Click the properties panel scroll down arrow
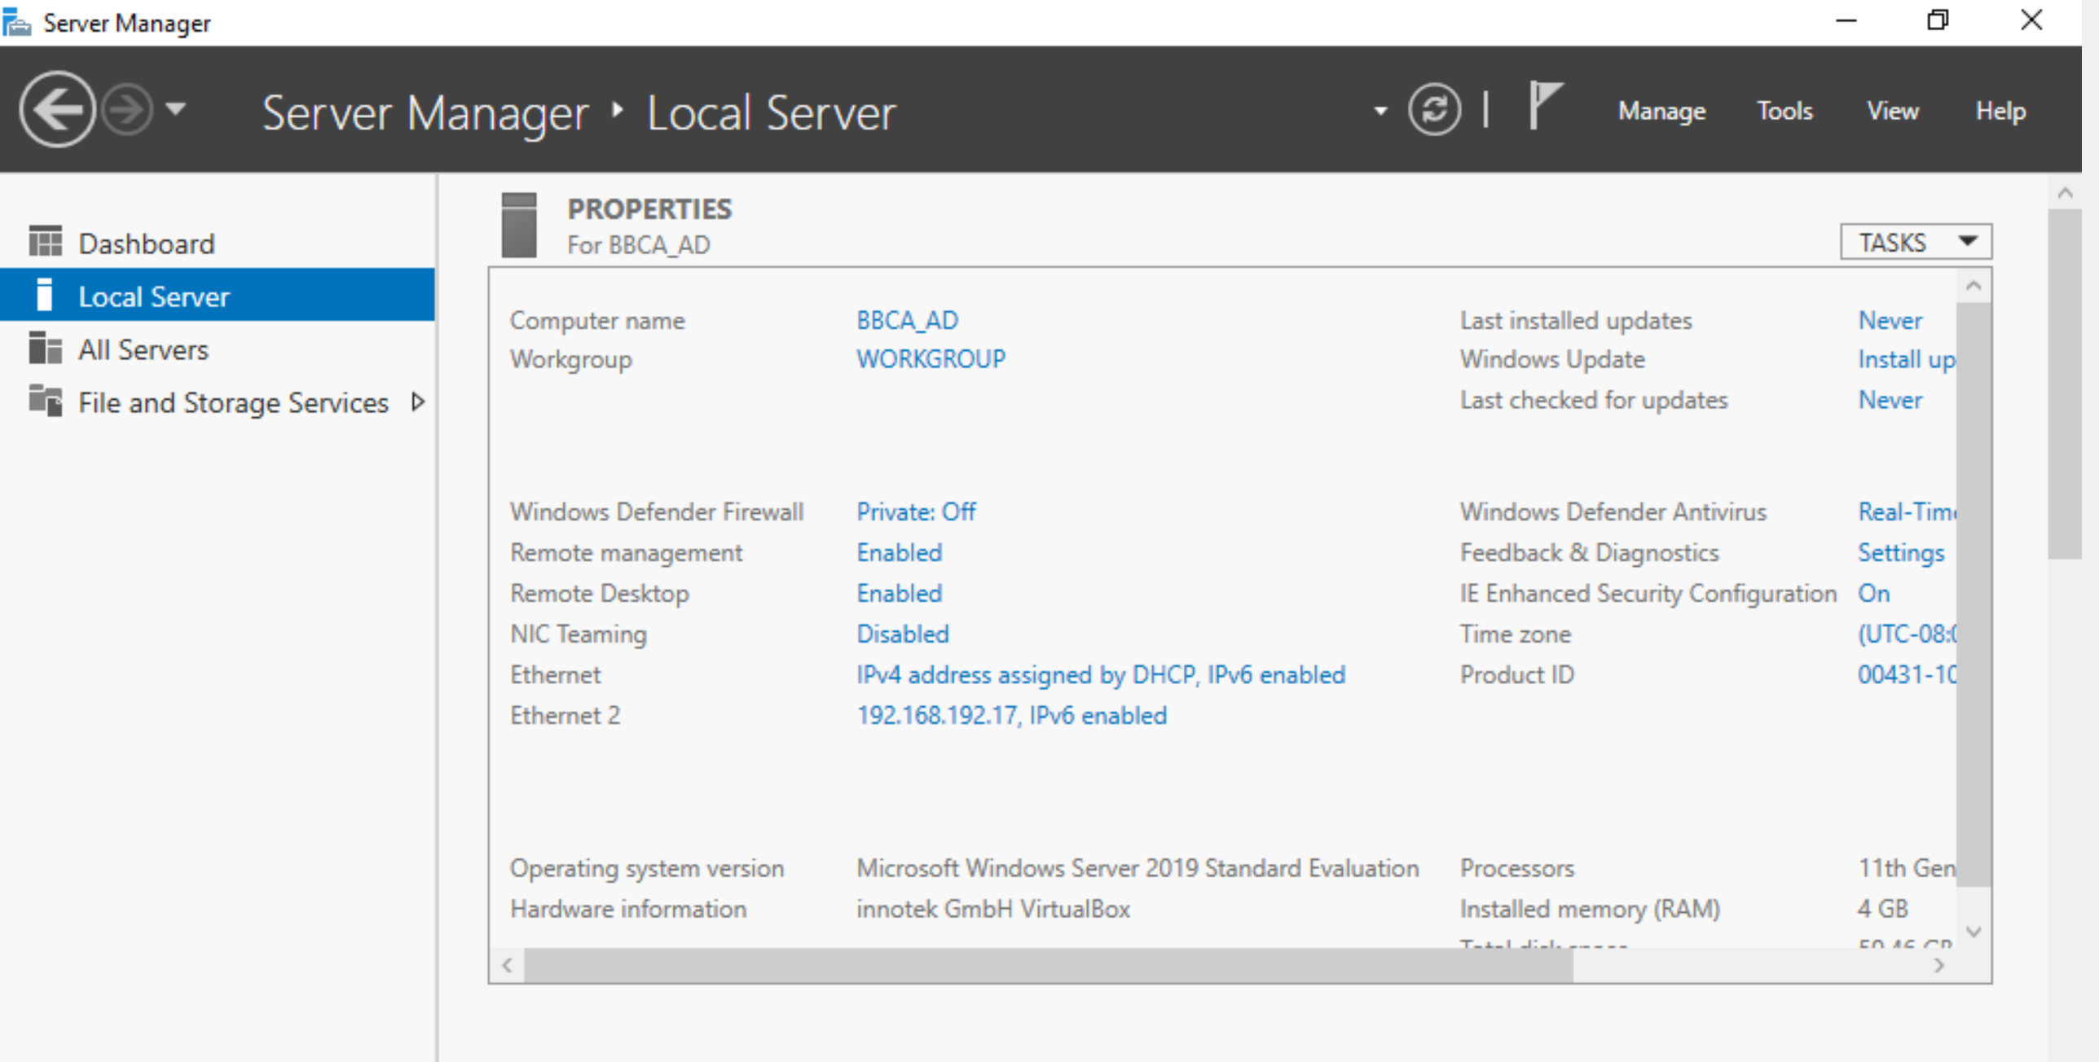2099x1062 pixels. (x=1974, y=931)
